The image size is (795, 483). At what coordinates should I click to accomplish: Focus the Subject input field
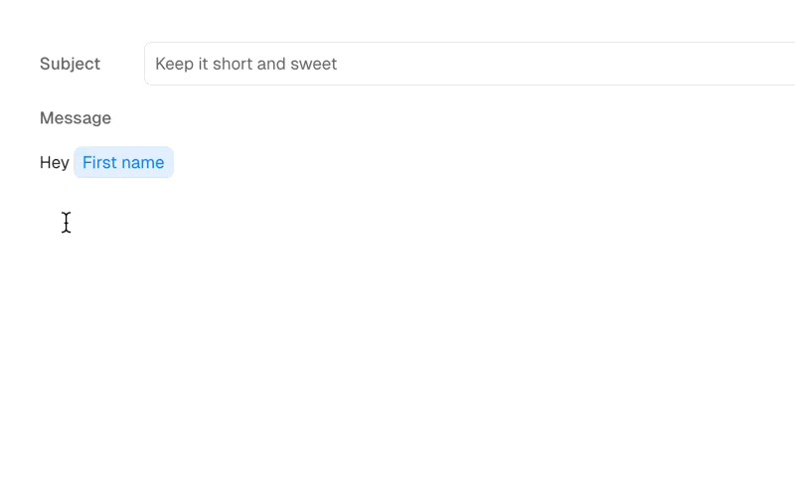click(x=467, y=64)
